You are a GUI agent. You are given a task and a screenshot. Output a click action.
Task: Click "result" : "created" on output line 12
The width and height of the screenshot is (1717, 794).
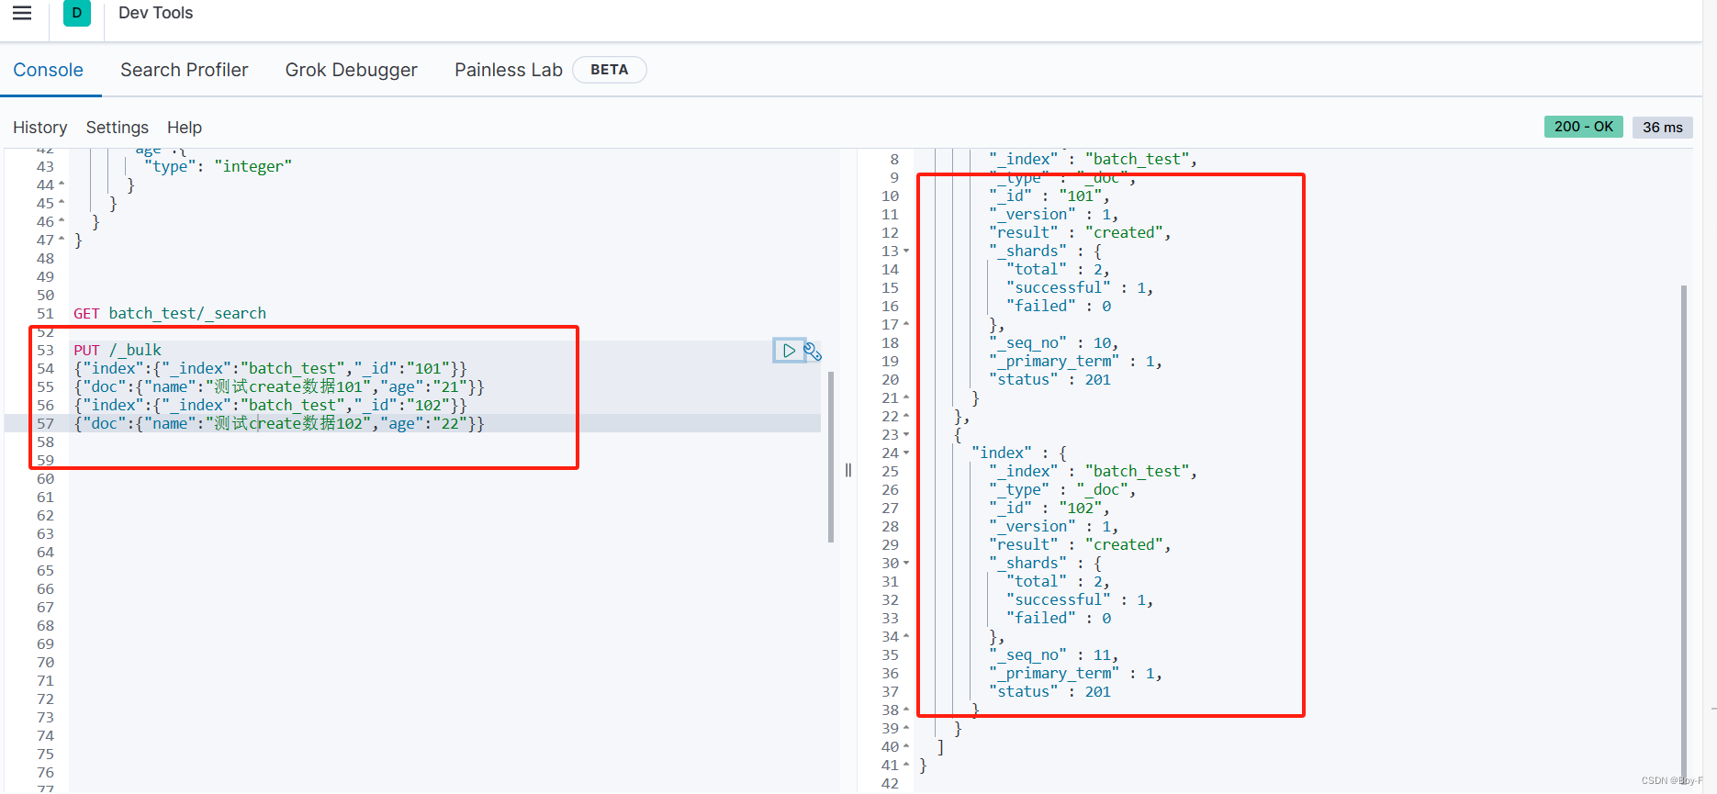[1080, 232]
